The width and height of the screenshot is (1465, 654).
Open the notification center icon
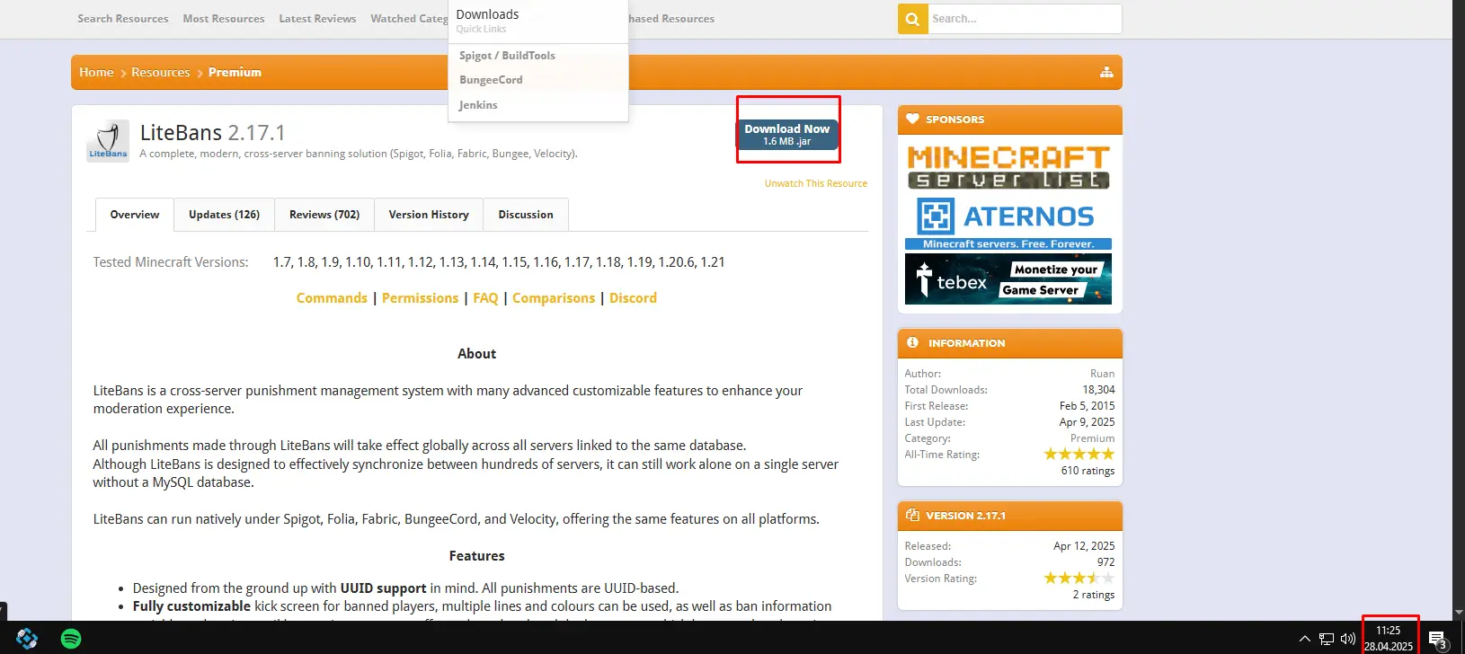pyautogui.click(x=1437, y=640)
